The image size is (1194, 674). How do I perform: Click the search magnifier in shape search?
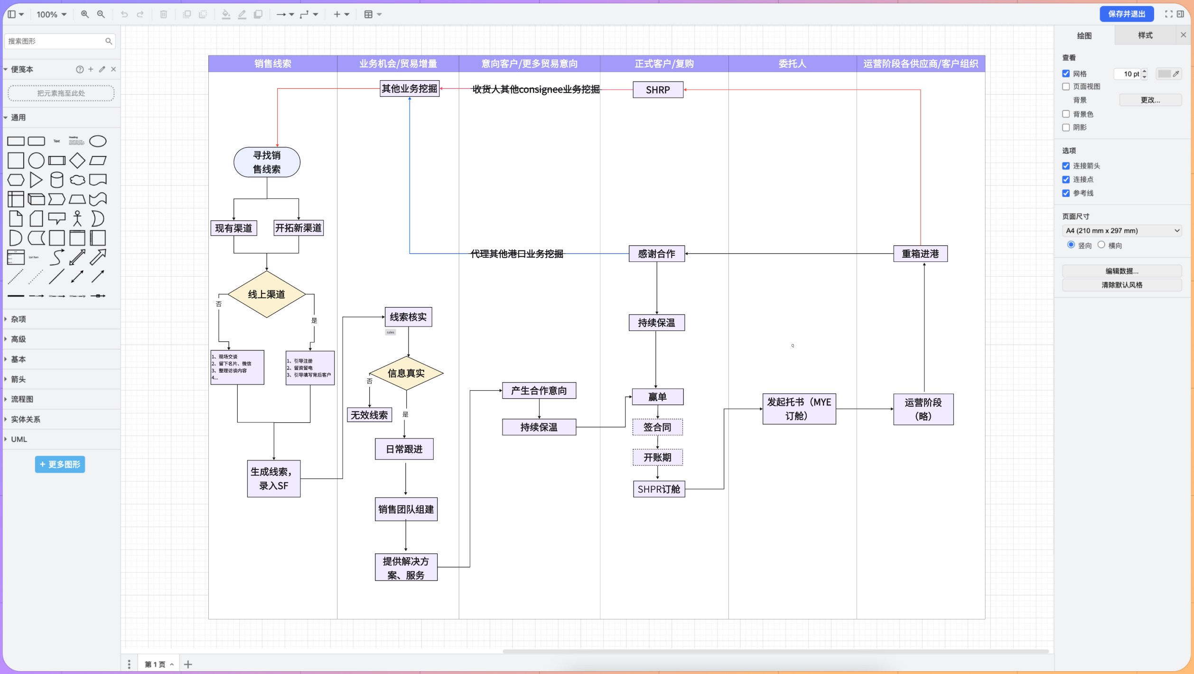[109, 41]
